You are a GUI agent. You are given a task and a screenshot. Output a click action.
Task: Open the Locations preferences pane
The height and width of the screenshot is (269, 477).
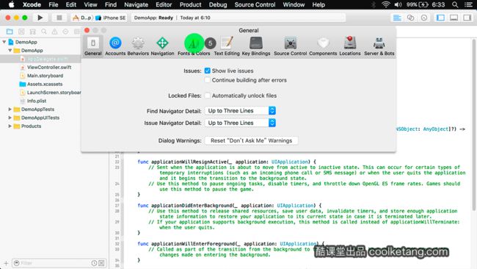coord(350,46)
